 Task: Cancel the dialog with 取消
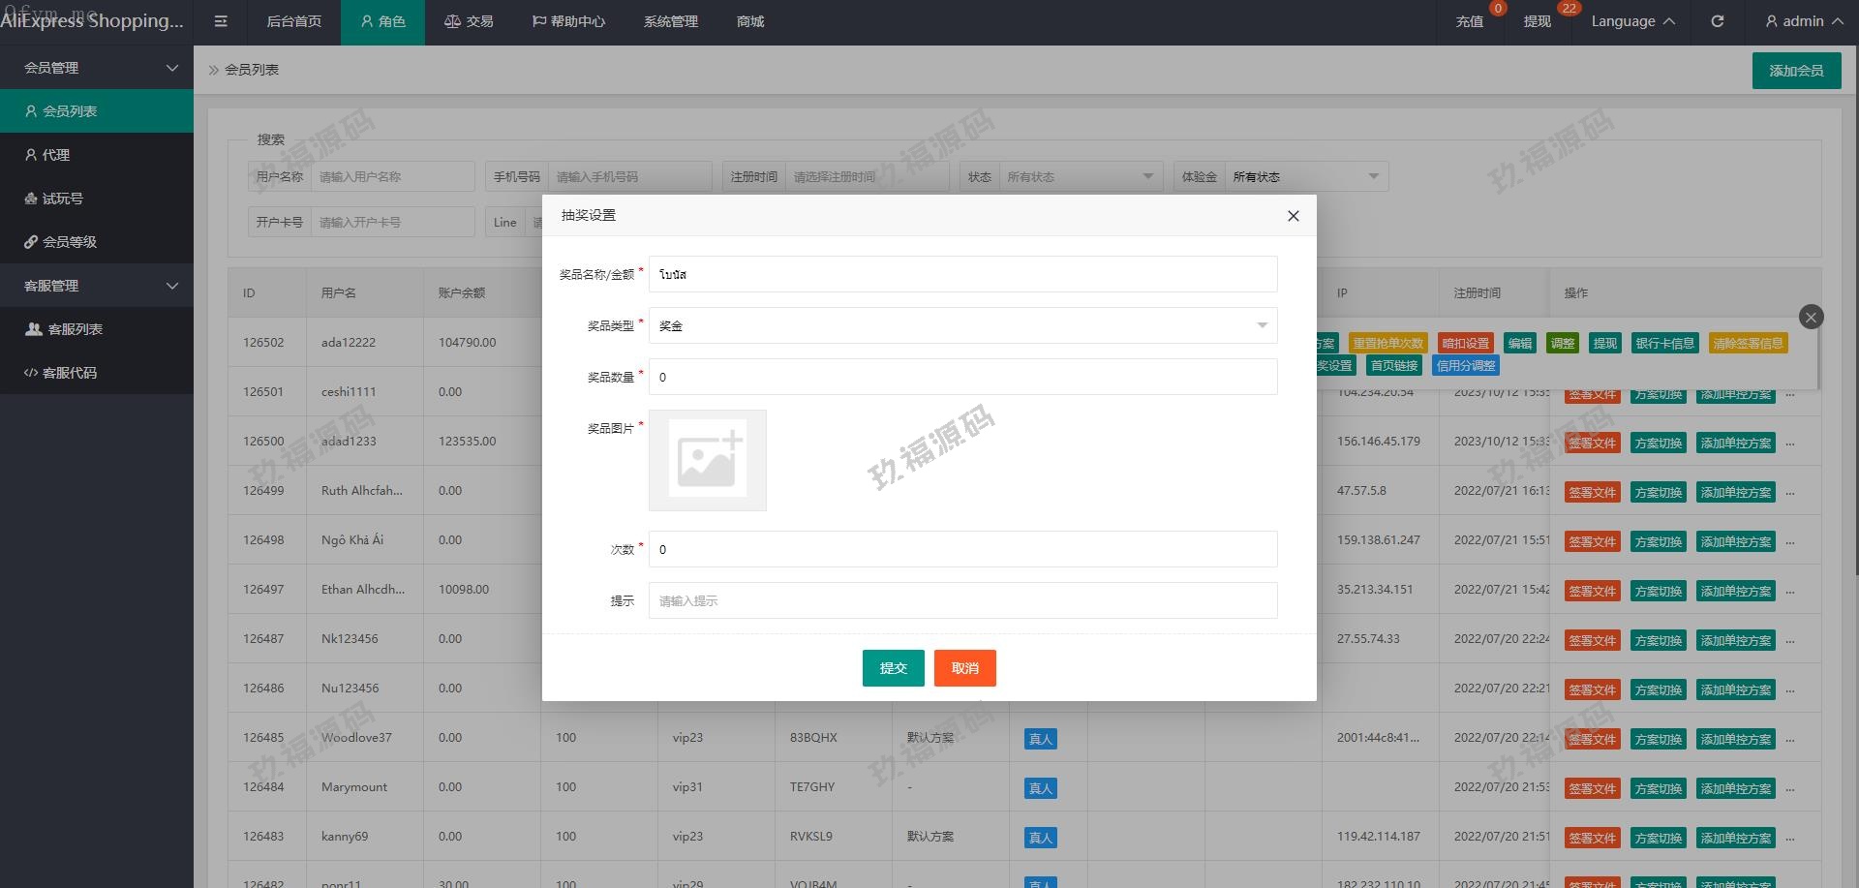tap(964, 668)
